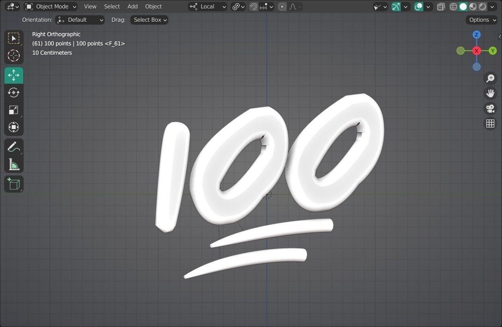Activate the Transform tool
Image resolution: width=502 pixels, height=327 pixels.
point(14,127)
